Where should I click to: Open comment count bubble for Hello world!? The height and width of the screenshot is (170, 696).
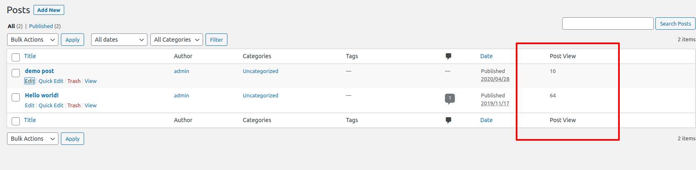pos(450,99)
